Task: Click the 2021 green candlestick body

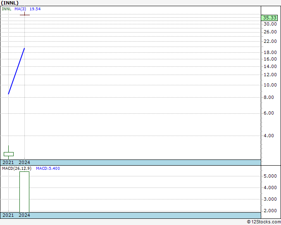Action: [9, 154]
